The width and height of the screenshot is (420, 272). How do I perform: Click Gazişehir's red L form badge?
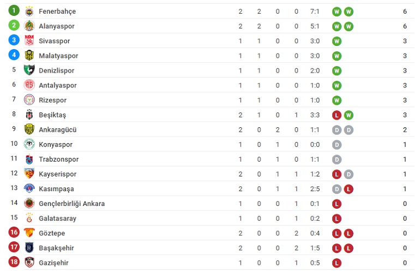pyautogui.click(x=337, y=263)
